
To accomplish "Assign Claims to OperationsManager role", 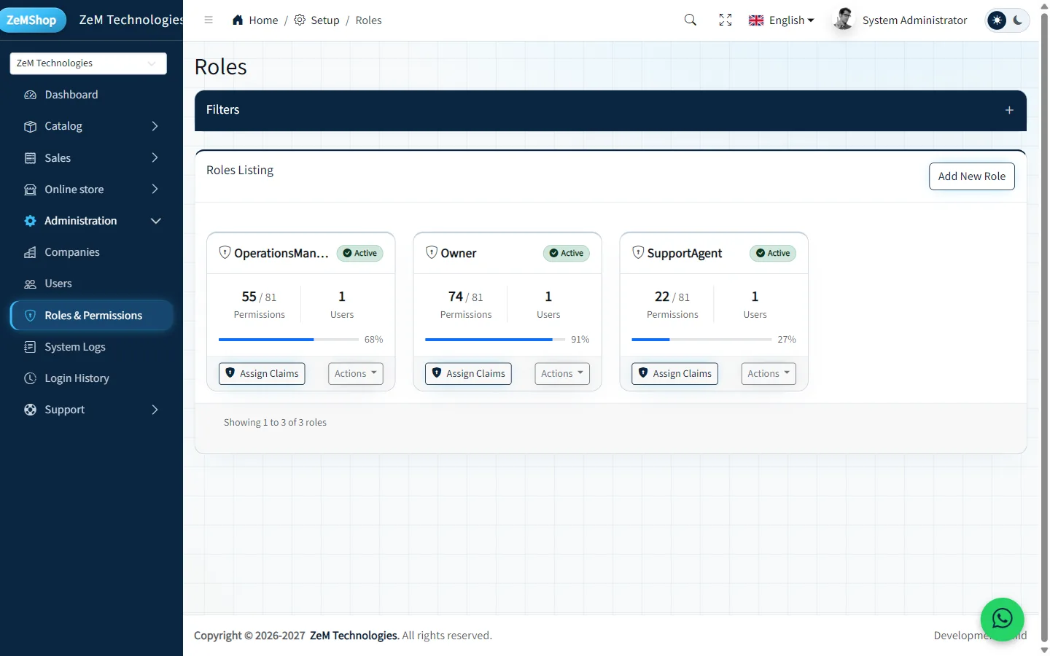I will [x=262, y=373].
